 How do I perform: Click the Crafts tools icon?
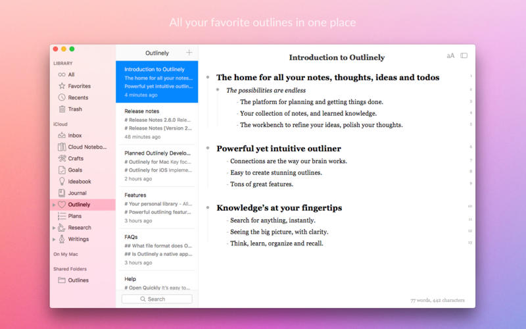[x=62, y=159]
